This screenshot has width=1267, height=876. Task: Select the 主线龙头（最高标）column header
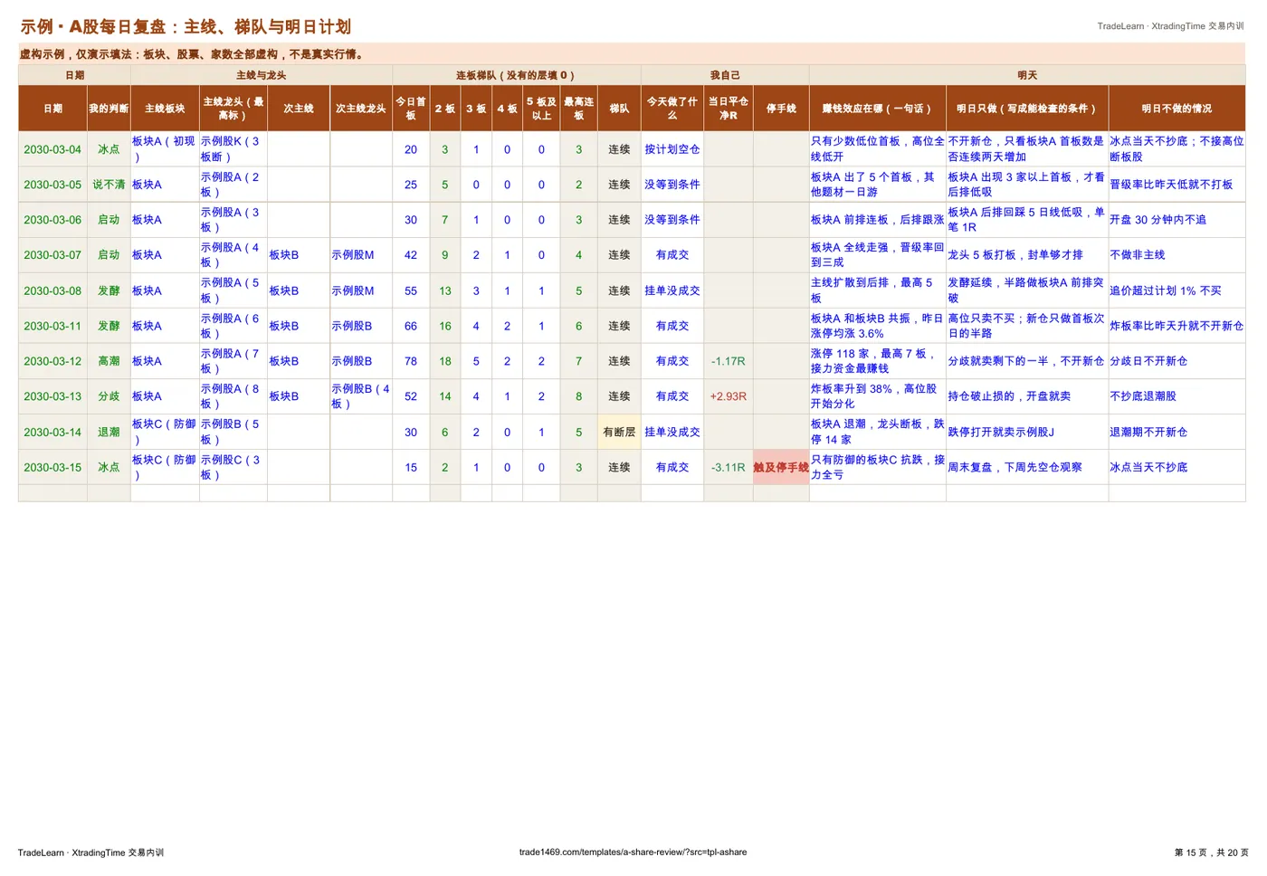(233, 109)
